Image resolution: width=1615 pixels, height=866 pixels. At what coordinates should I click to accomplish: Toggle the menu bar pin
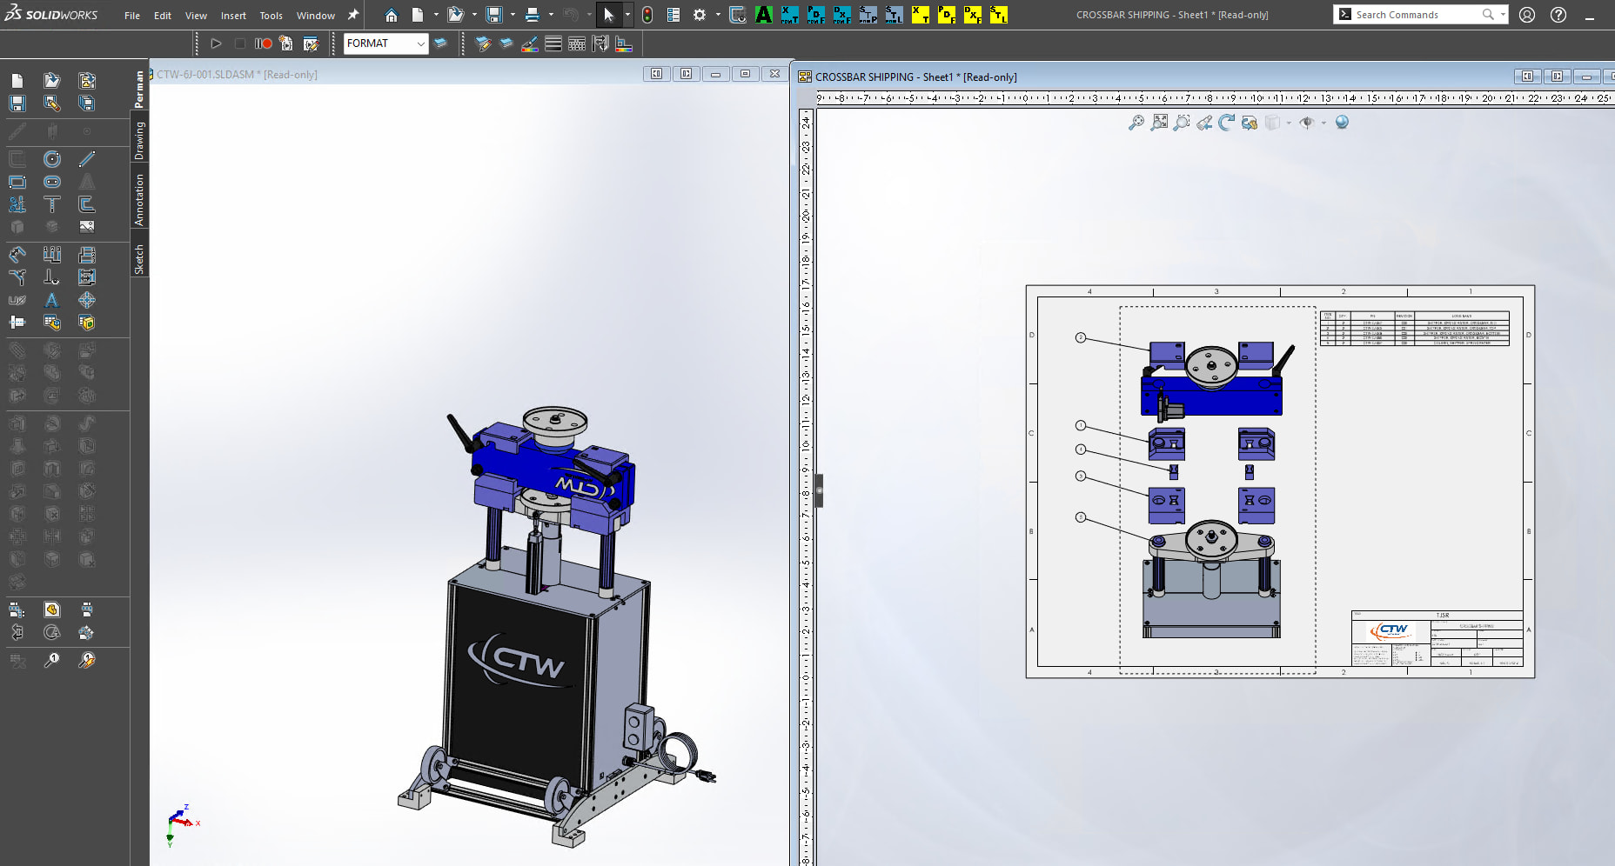353,15
